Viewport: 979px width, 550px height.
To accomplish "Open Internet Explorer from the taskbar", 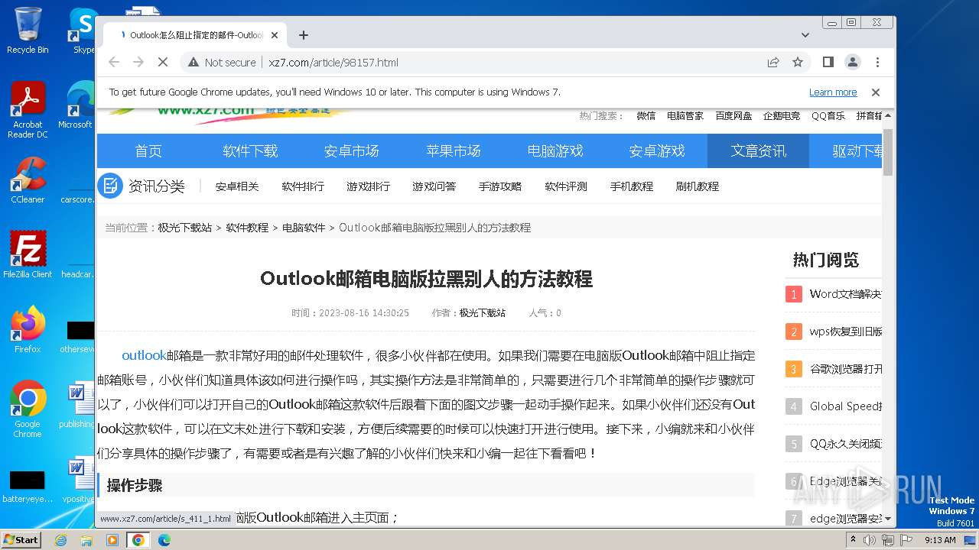I will tap(60, 540).
